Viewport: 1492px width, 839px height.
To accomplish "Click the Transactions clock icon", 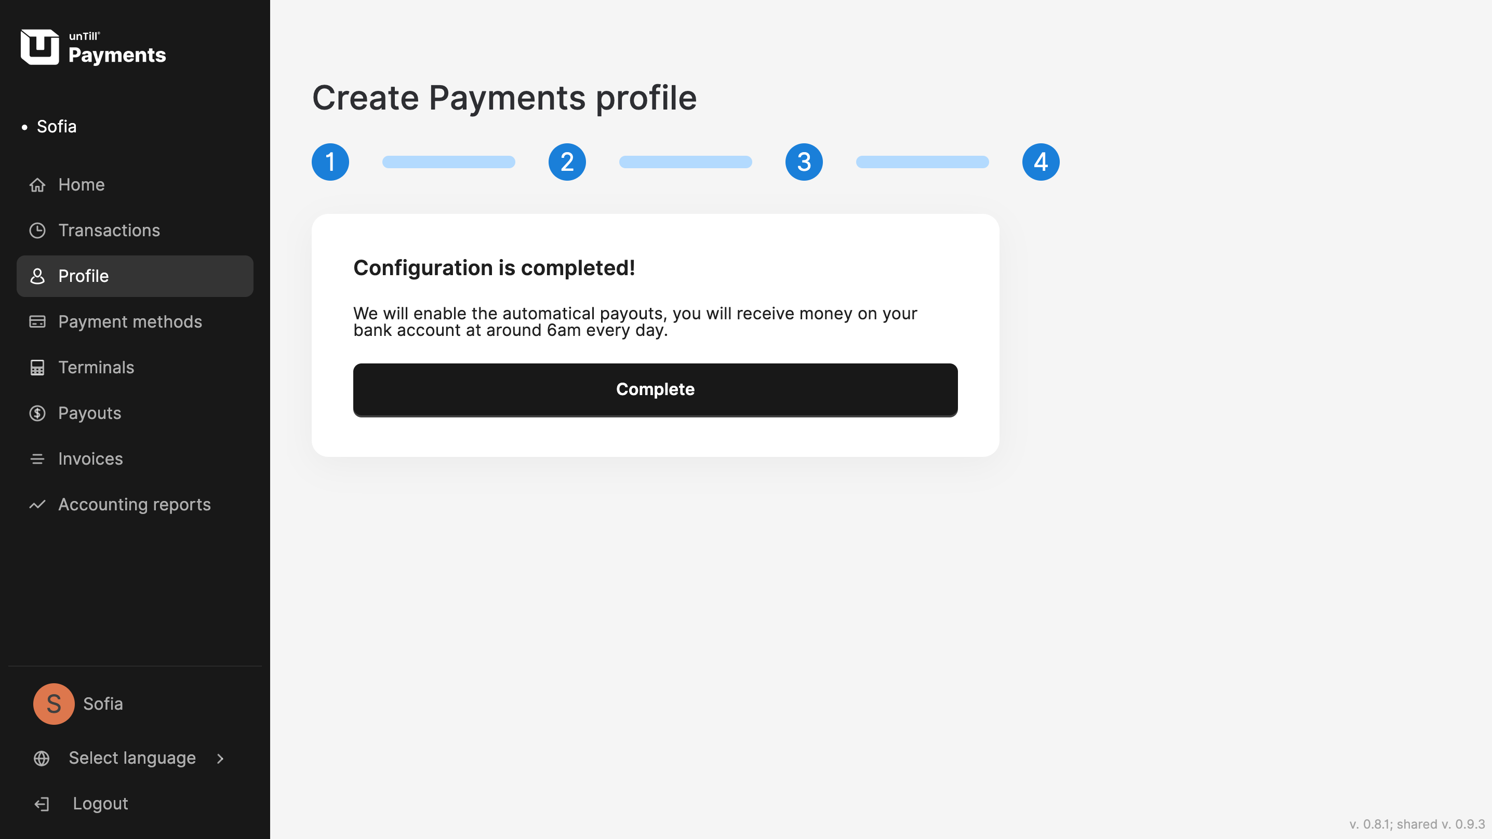I will 37,231.
